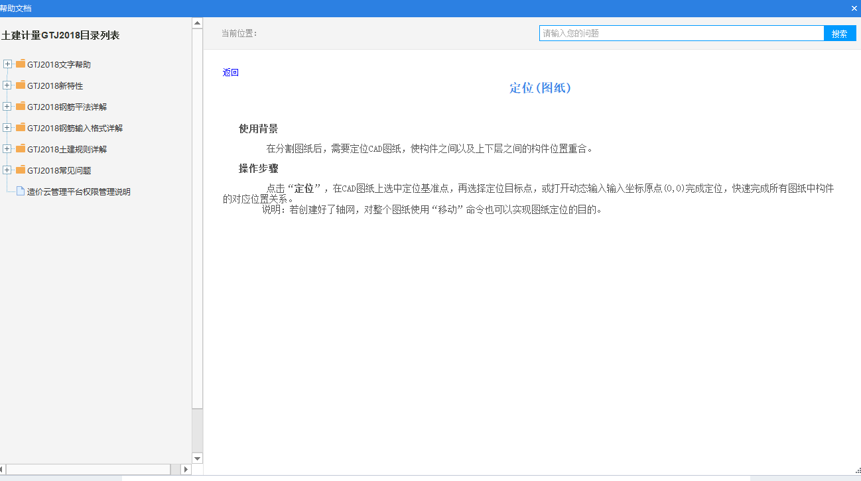The height and width of the screenshot is (481, 861).
Task: Expand the GTJ2018常见问题 tree node
Action: (7, 170)
